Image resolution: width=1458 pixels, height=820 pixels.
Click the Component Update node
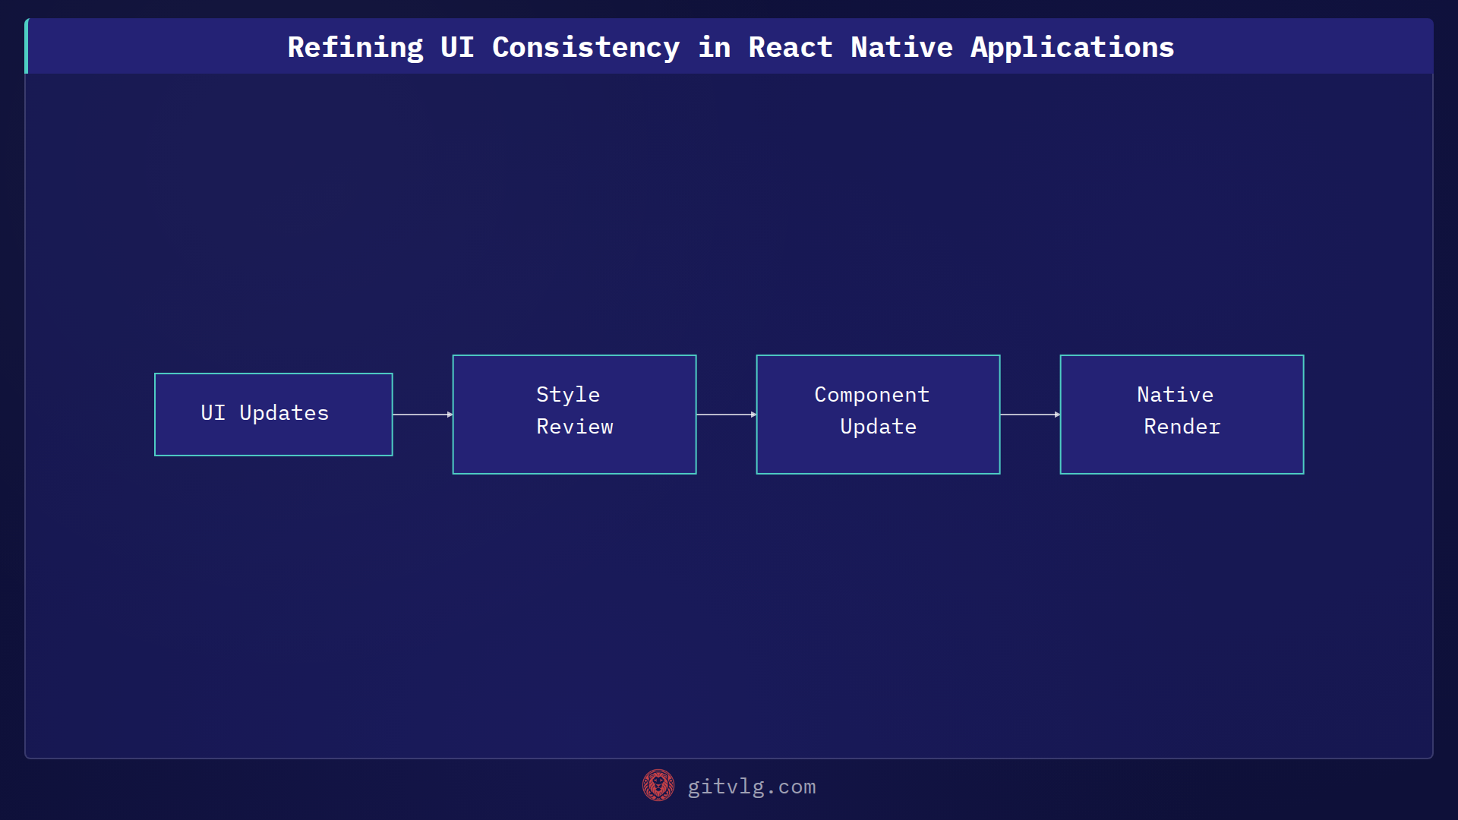click(878, 415)
